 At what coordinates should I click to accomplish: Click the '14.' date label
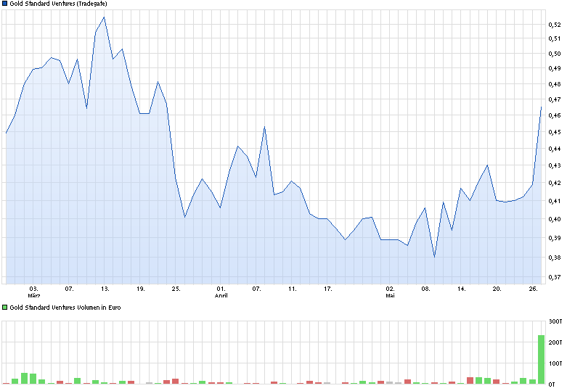pyautogui.click(x=461, y=289)
